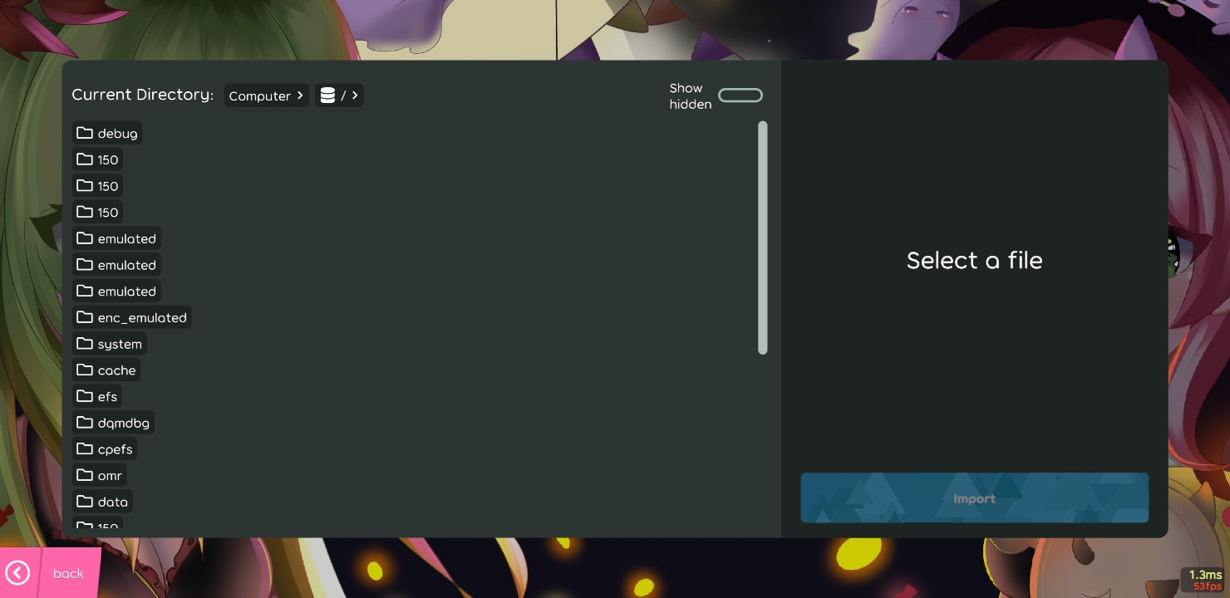The width and height of the screenshot is (1230, 598).
Task: Click the folder icon beside cpefs
Action: [x=85, y=449]
